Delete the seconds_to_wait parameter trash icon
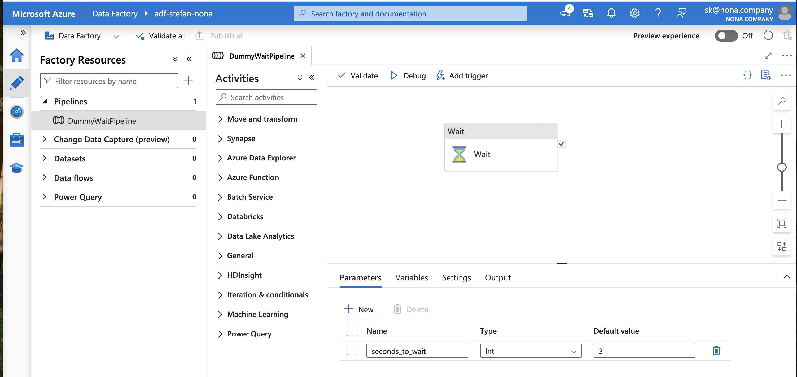797x377 pixels. 716,351
